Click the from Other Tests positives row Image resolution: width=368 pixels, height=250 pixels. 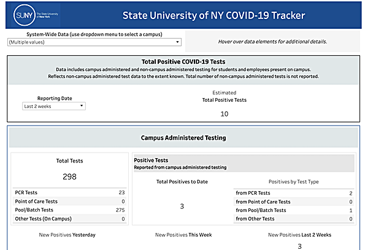(x=294, y=219)
